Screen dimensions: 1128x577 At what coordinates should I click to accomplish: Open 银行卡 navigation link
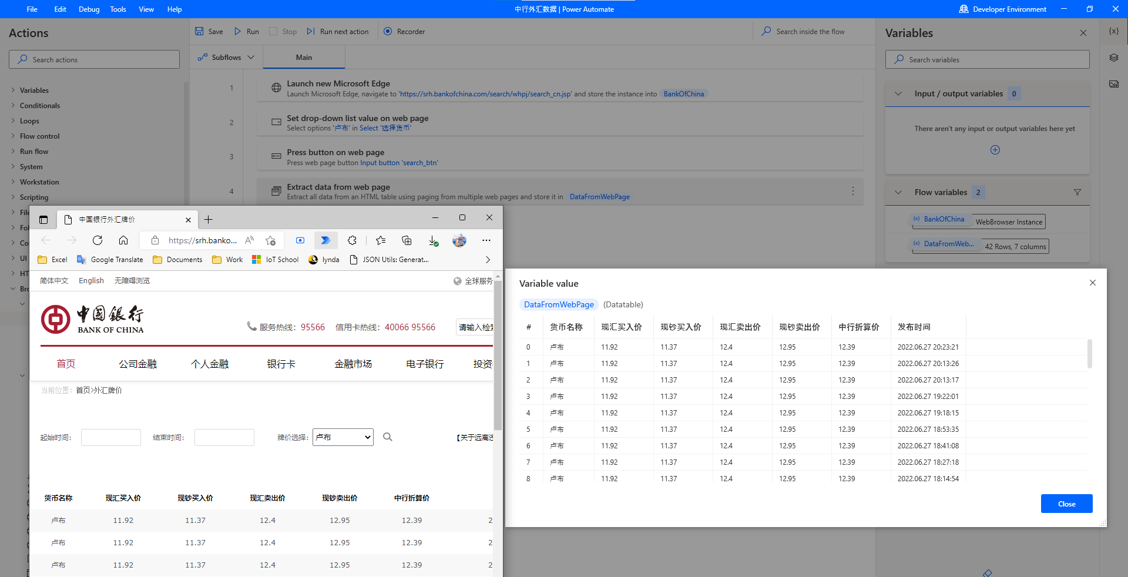281,364
